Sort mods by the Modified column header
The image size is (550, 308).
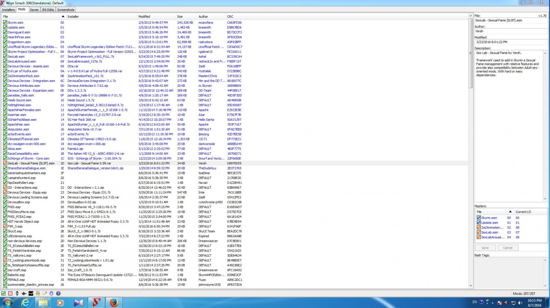point(157,16)
